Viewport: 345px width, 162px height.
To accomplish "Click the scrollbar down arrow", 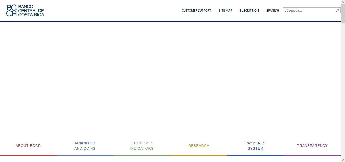I will (343, 160).
